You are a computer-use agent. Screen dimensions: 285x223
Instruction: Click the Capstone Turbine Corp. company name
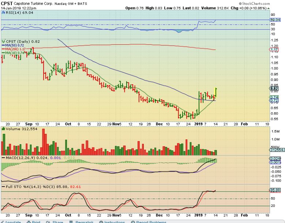(x=33, y=4)
